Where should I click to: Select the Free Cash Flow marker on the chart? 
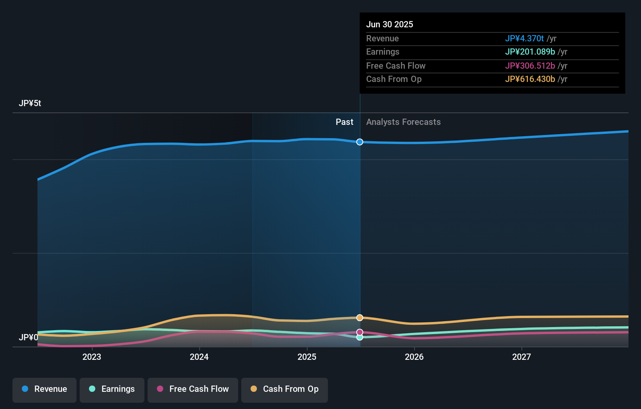click(360, 332)
